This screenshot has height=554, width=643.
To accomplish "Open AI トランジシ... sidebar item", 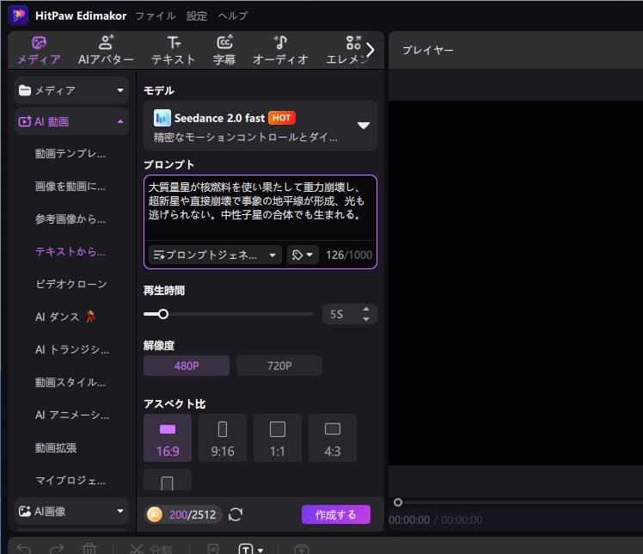I will (x=72, y=349).
